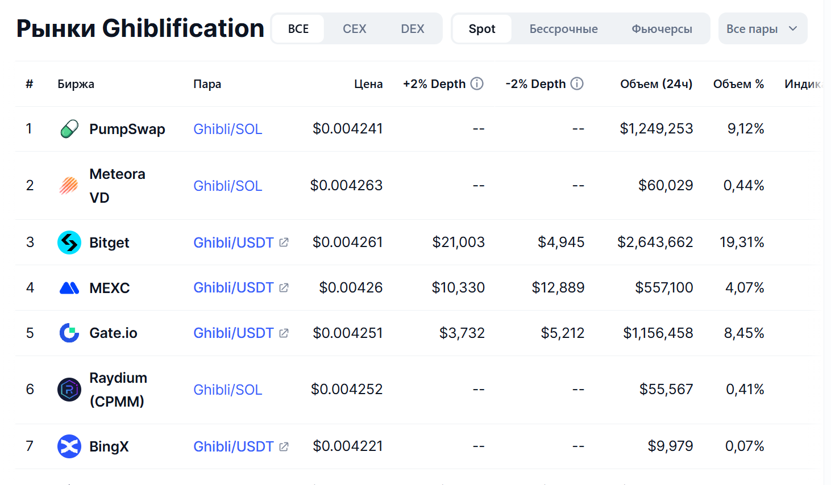
Task: Sort by the Биржа column header
Action: coord(76,84)
